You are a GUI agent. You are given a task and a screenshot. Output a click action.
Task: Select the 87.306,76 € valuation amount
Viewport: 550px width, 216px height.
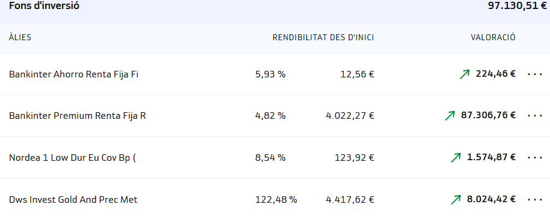tap(488, 115)
